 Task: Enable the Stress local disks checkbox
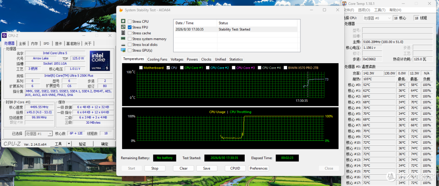(130, 45)
